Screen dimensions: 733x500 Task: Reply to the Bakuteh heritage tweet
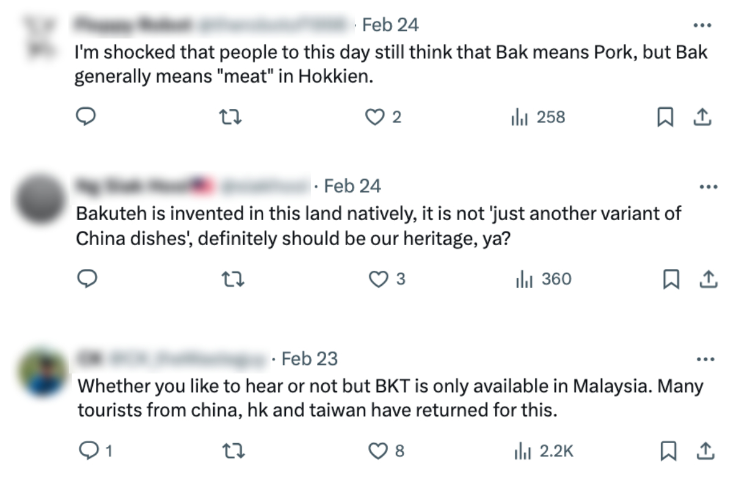(x=88, y=279)
